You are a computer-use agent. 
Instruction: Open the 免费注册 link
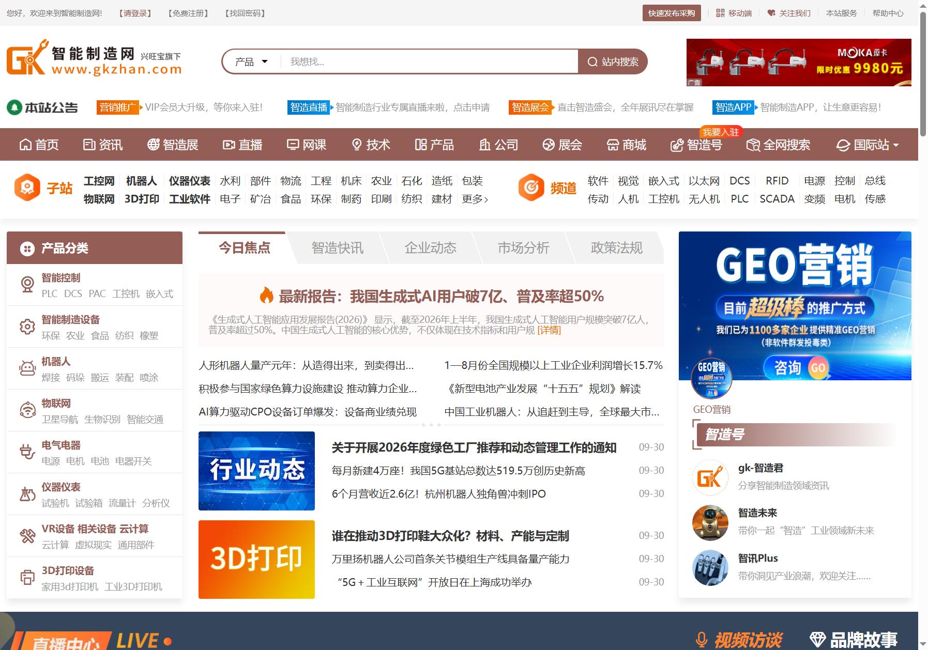(188, 13)
